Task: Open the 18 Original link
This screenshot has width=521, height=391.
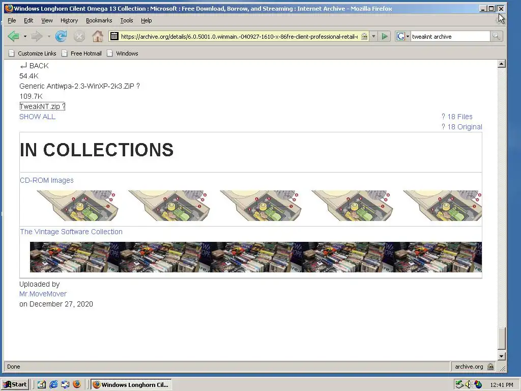Action: [x=462, y=127]
